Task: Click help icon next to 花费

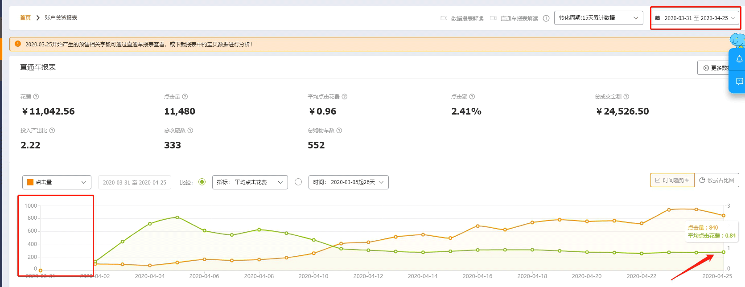Action: (36, 97)
